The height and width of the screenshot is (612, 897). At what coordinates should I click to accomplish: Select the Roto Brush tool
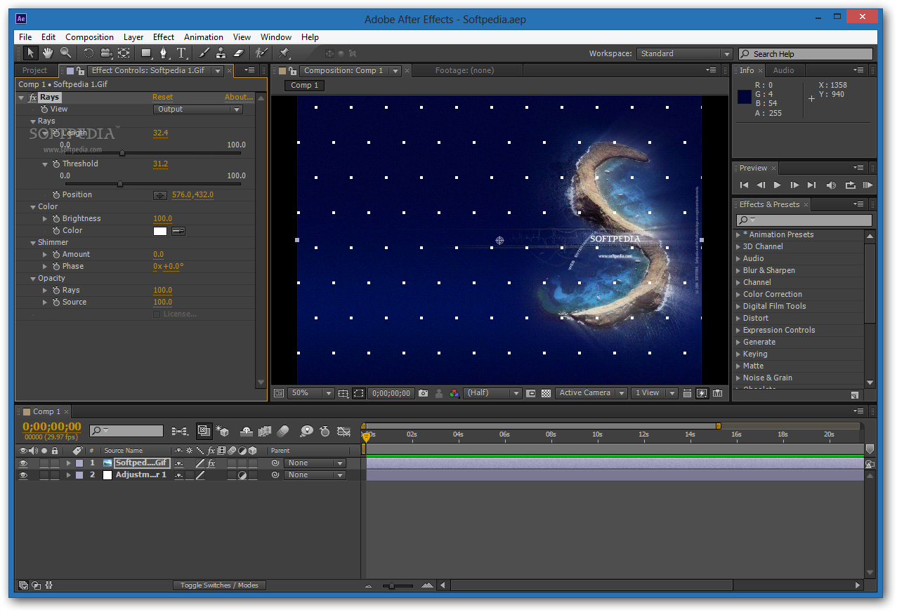pos(261,53)
